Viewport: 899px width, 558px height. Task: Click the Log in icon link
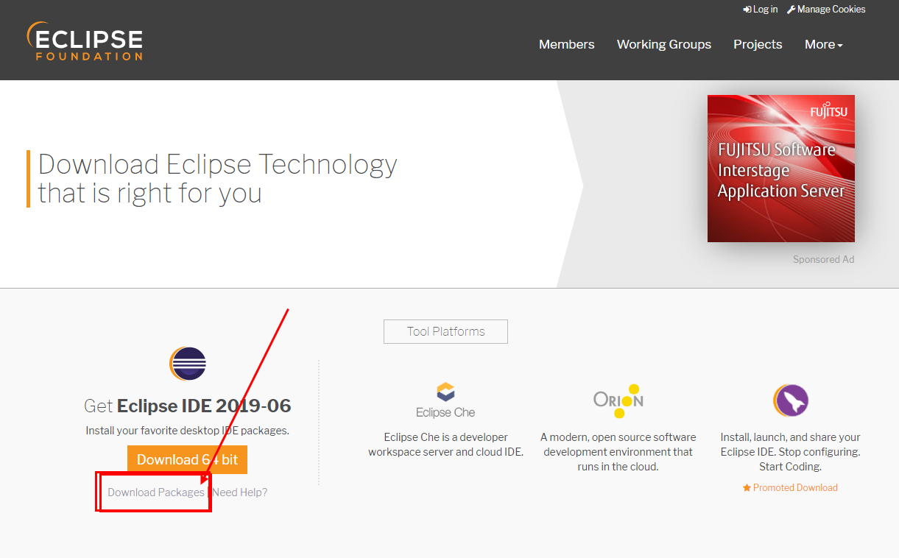(761, 10)
